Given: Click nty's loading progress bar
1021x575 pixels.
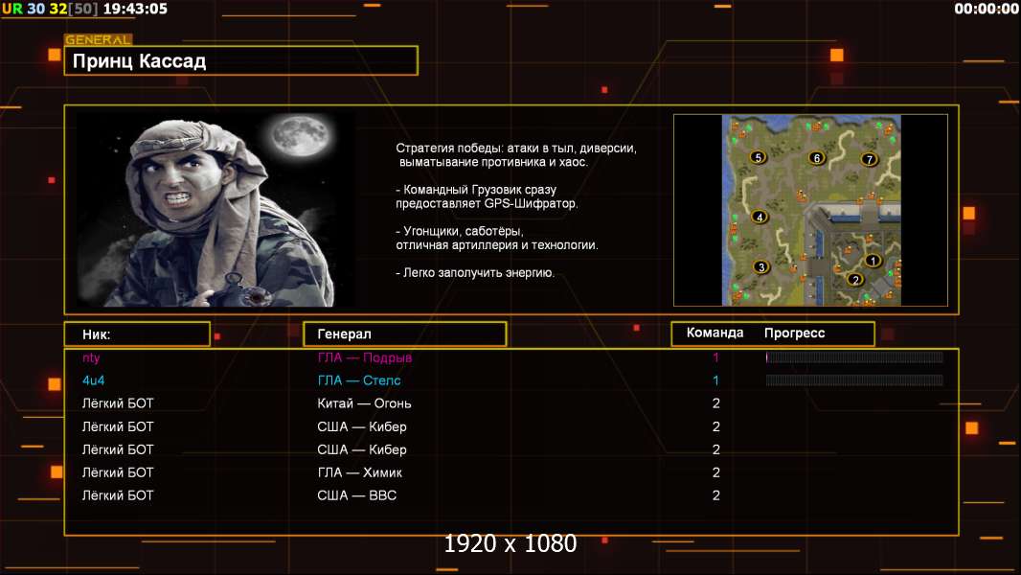Looking at the screenshot, I should tap(854, 357).
